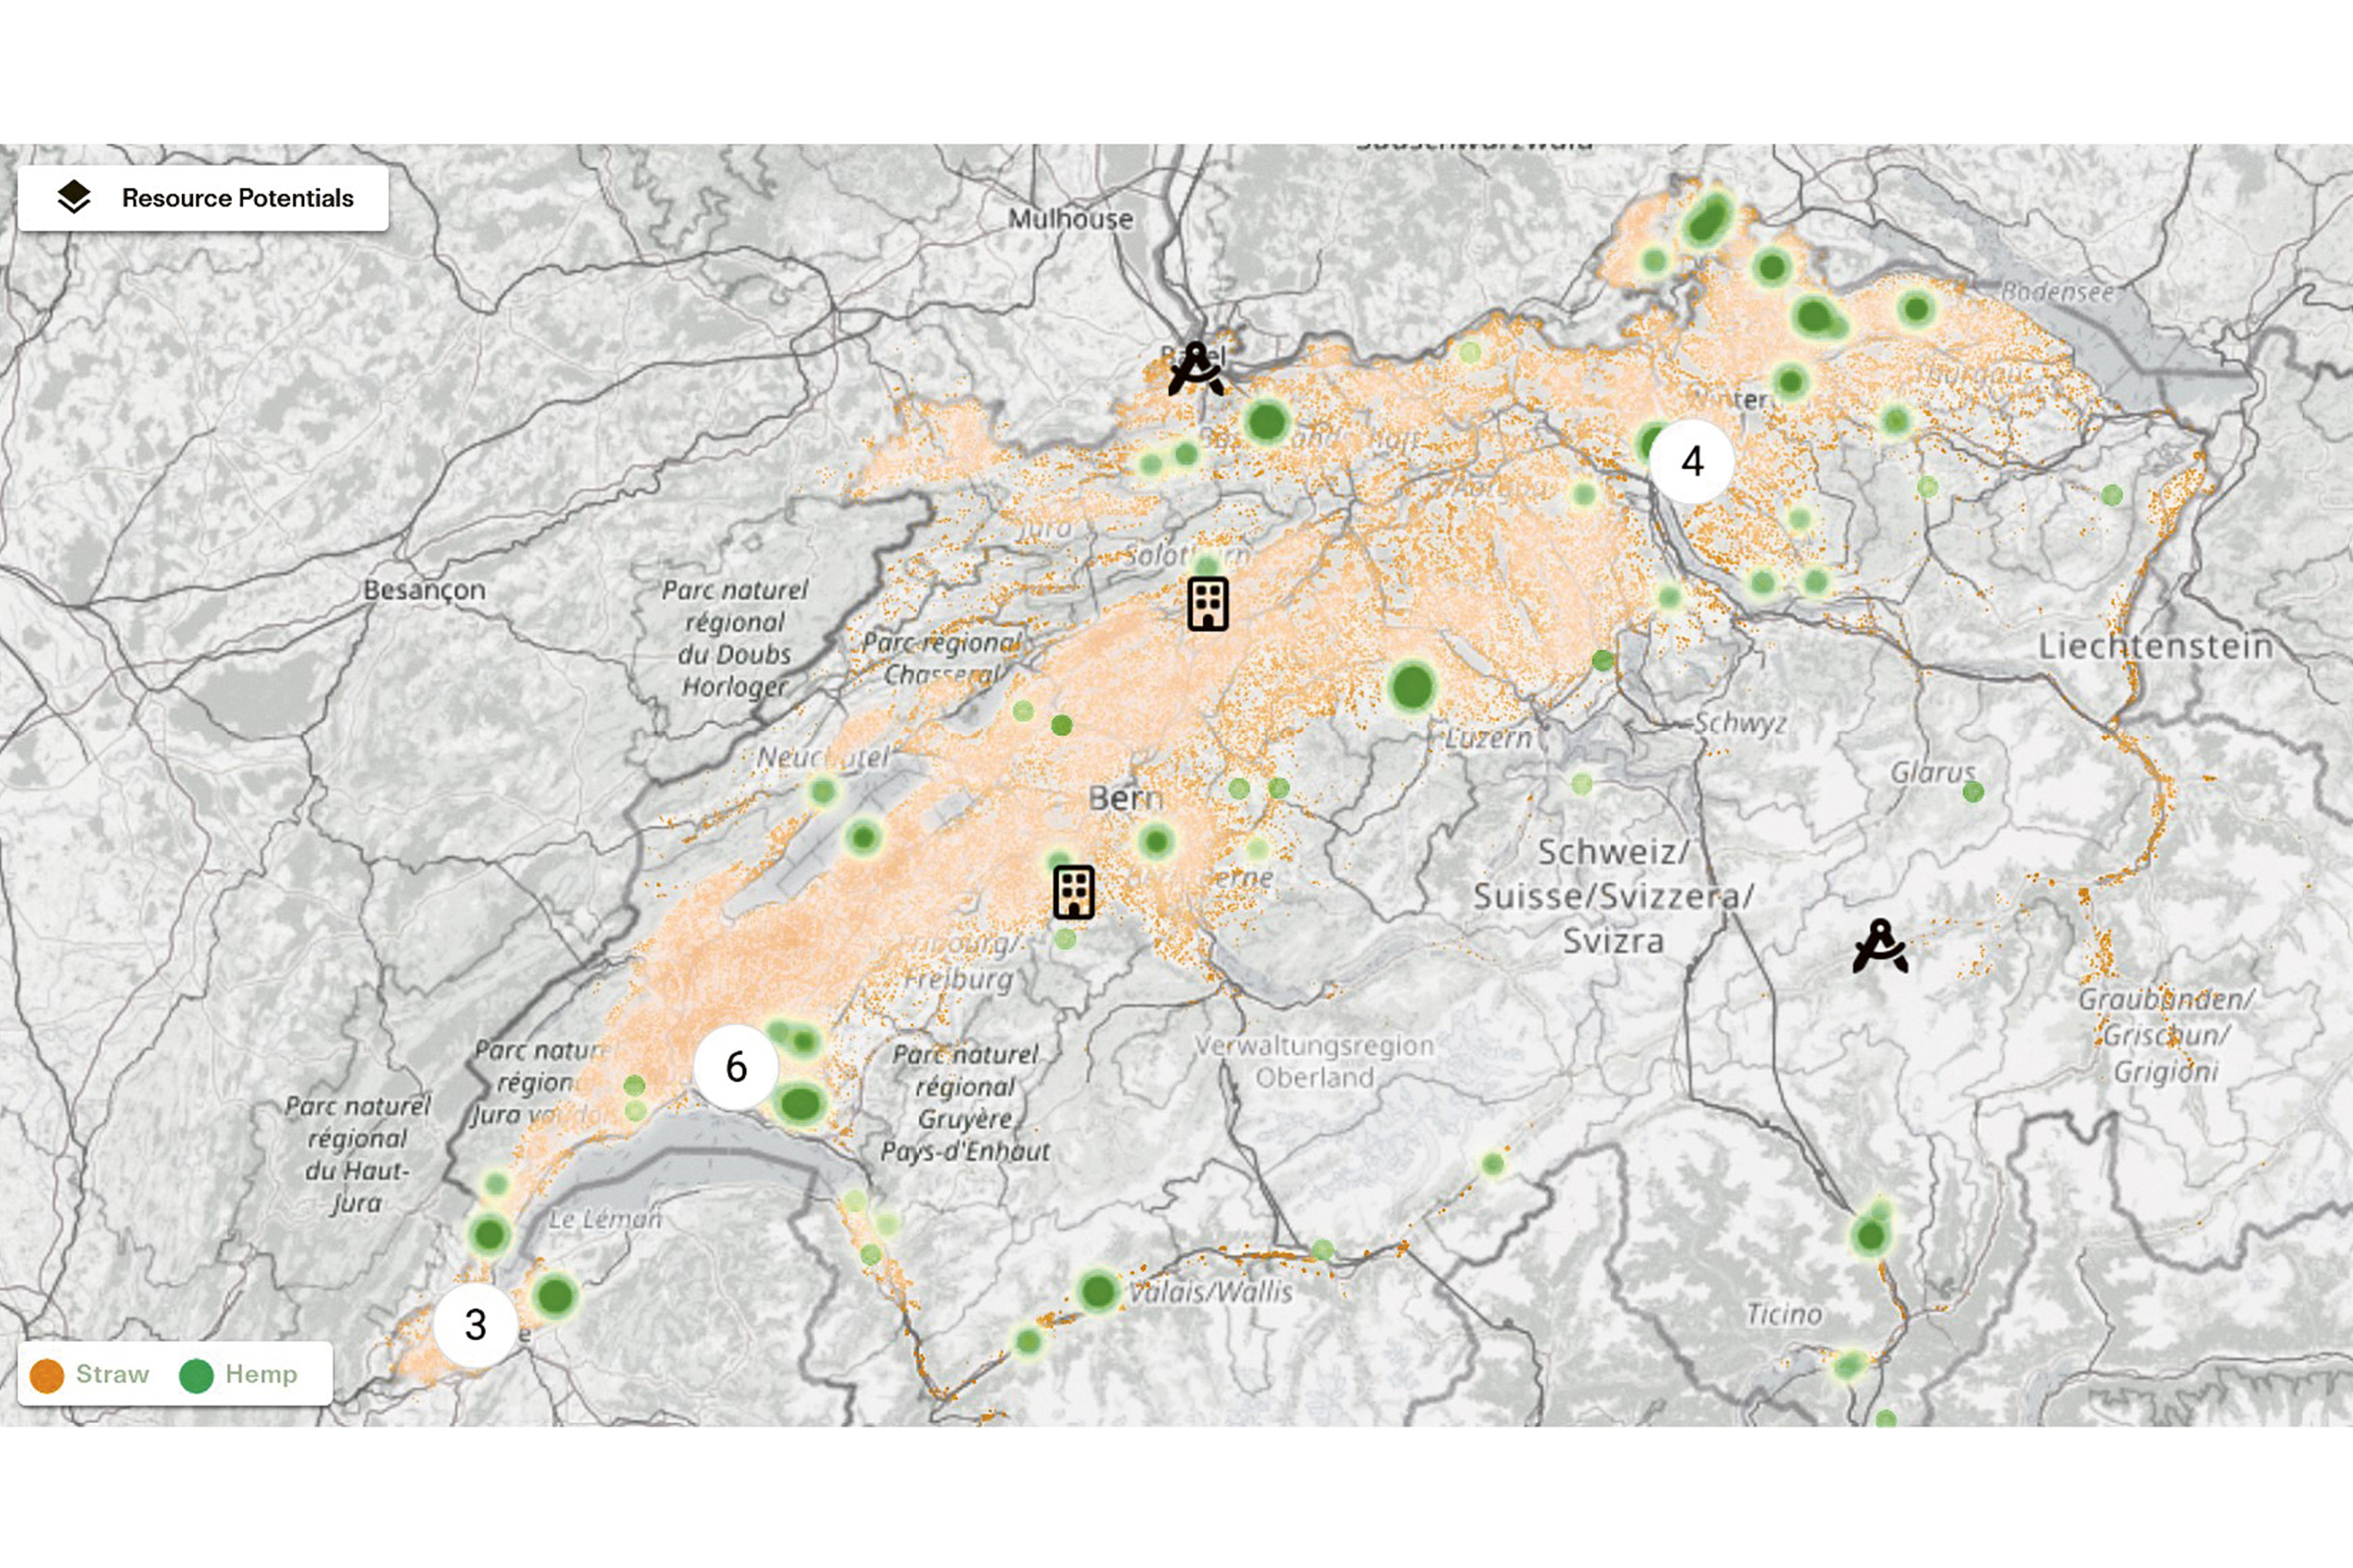The height and width of the screenshot is (1568, 2353).
Task: Click the hemp dot beside Valais/Wallis label
Action: (x=1097, y=1290)
